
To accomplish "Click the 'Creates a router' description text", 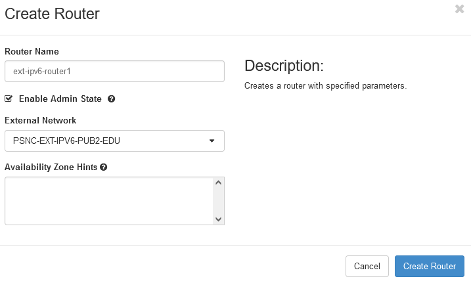I will pyautogui.click(x=326, y=86).
